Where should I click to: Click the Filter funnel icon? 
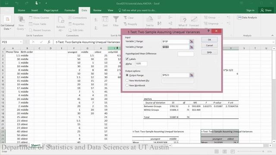coord(116,19)
